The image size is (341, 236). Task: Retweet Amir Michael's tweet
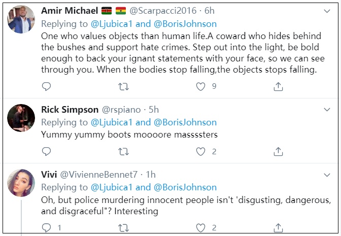pos(123,86)
